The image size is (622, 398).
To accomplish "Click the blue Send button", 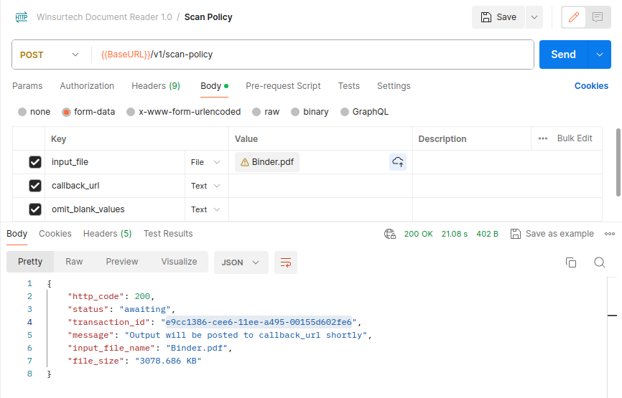I will tap(563, 55).
